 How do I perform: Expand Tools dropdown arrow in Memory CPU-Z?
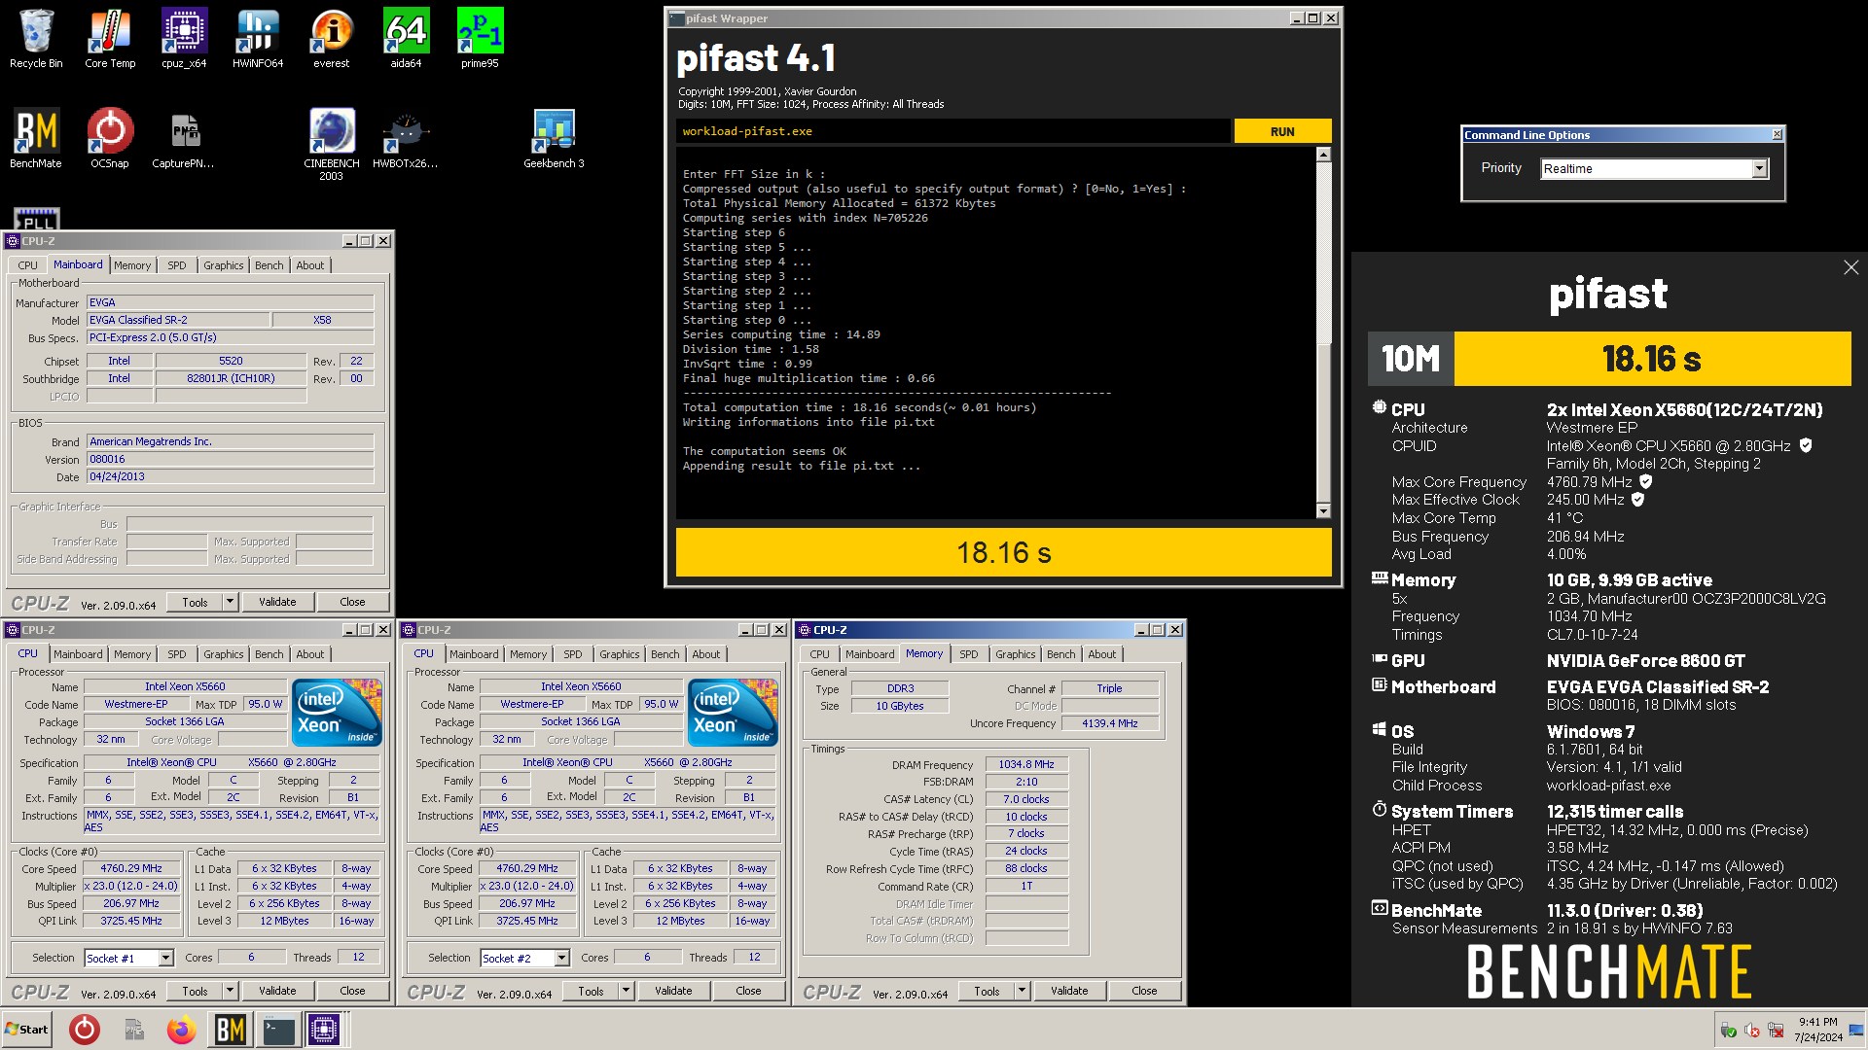point(1023,991)
